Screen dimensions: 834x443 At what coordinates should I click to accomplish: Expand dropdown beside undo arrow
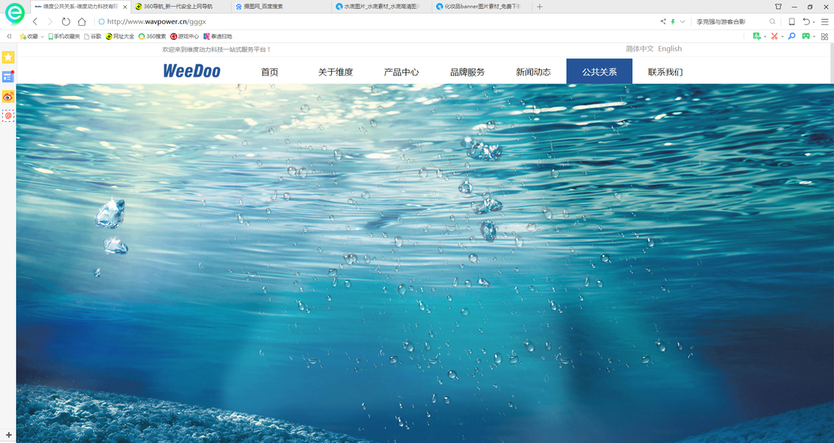(x=814, y=22)
